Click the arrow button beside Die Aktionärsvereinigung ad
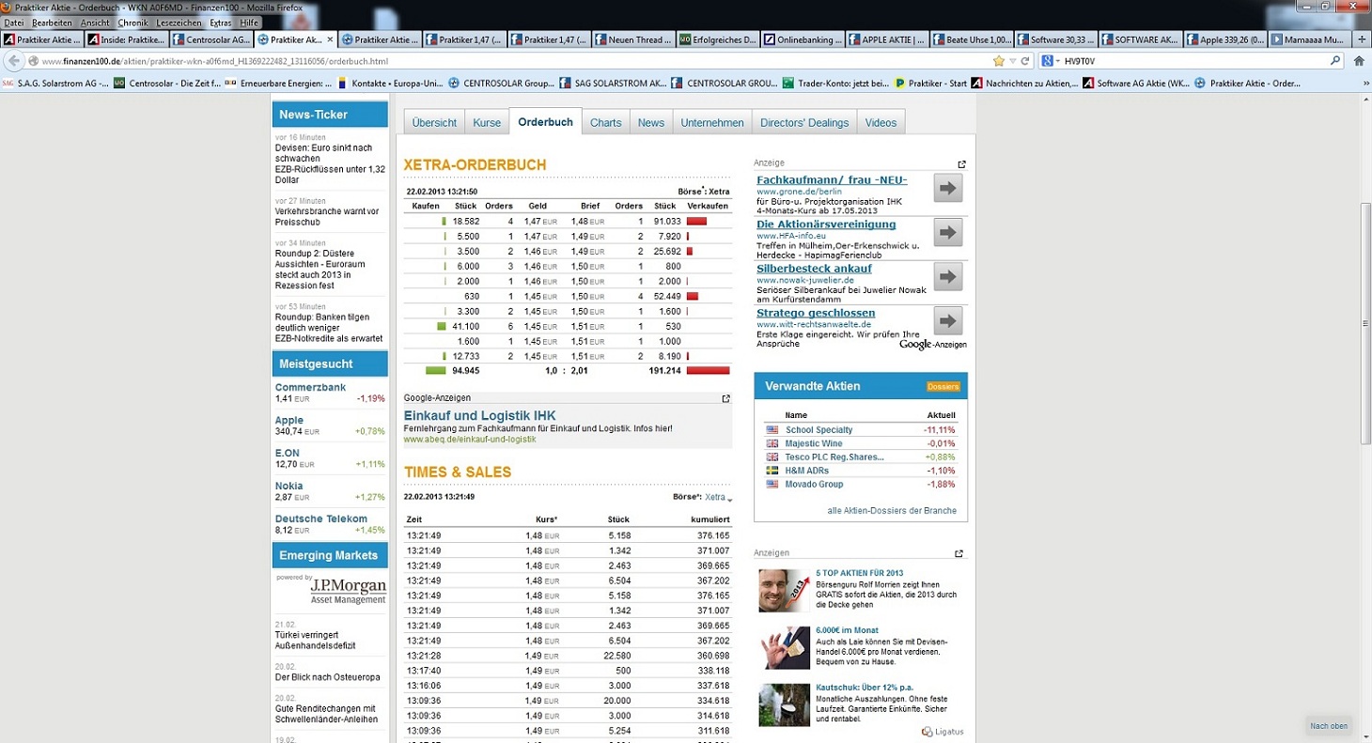The height and width of the screenshot is (743, 1372). (948, 232)
